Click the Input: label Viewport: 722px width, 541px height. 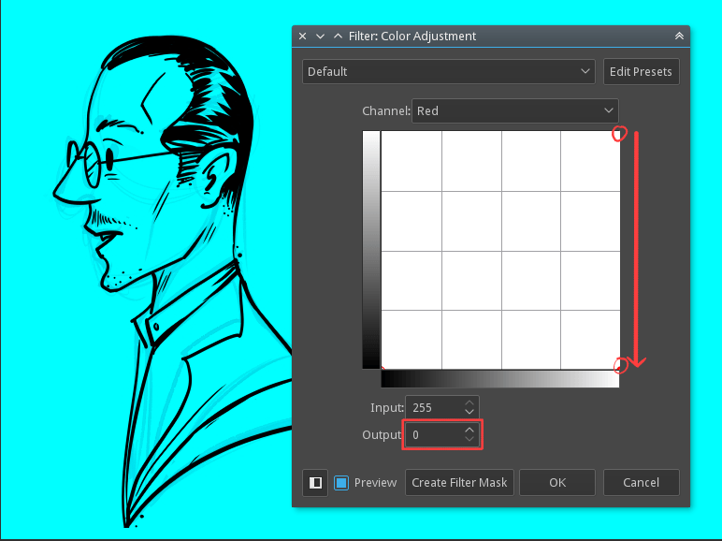[x=387, y=408]
